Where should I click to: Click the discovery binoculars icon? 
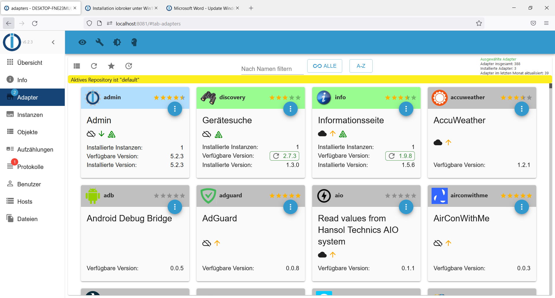(x=208, y=98)
